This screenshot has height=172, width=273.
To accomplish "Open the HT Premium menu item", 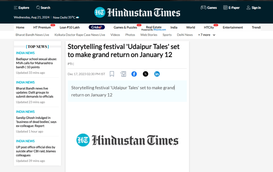I will pos(42,27).
